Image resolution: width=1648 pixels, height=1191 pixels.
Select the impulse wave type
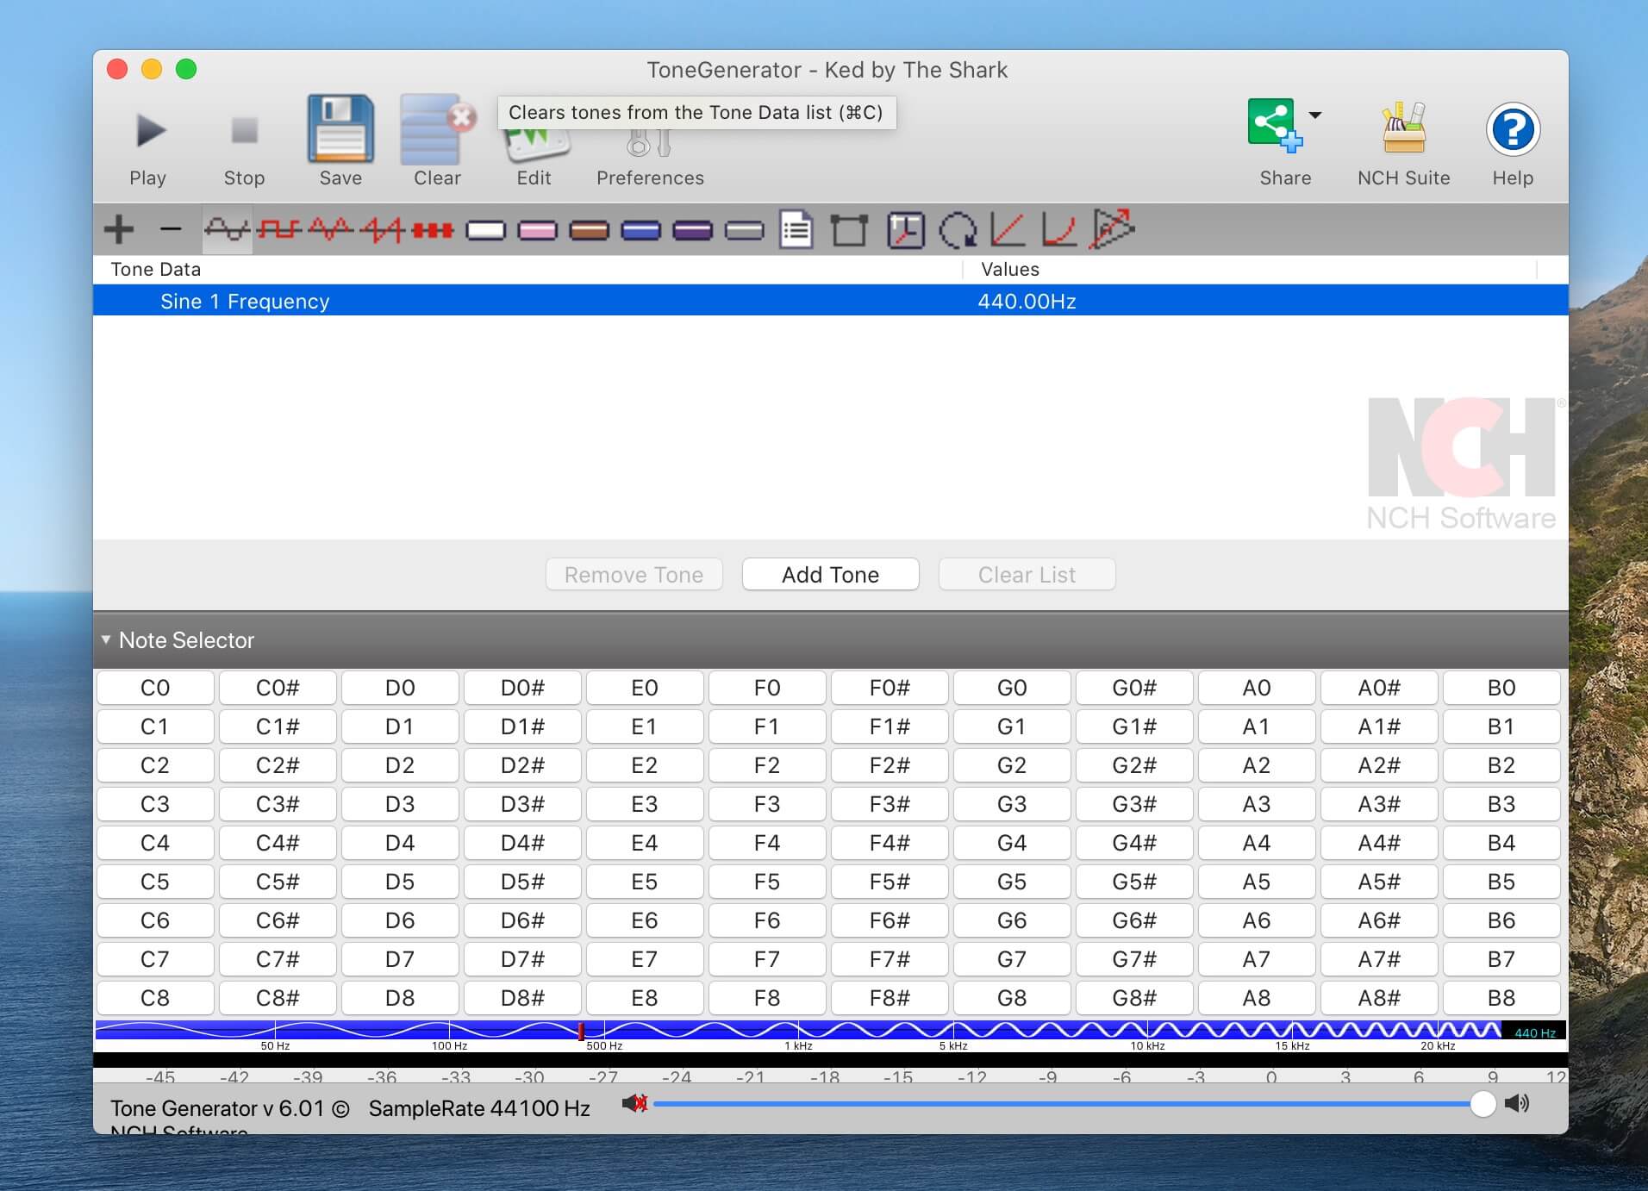433,229
